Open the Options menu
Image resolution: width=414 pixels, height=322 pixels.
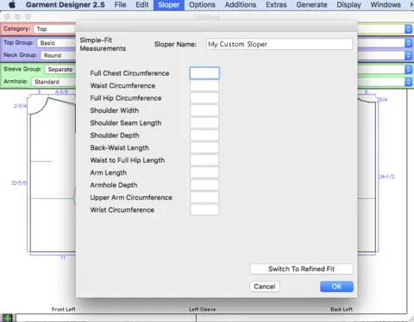click(x=202, y=4)
